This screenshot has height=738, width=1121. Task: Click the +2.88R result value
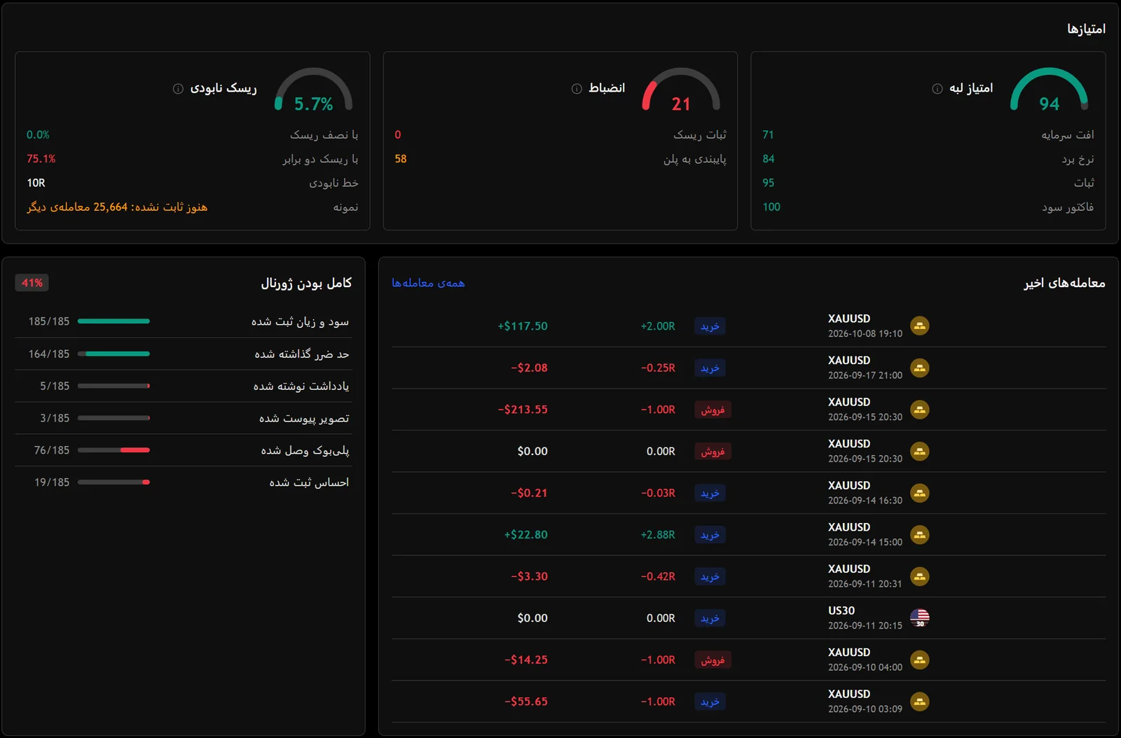pyautogui.click(x=658, y=535)
